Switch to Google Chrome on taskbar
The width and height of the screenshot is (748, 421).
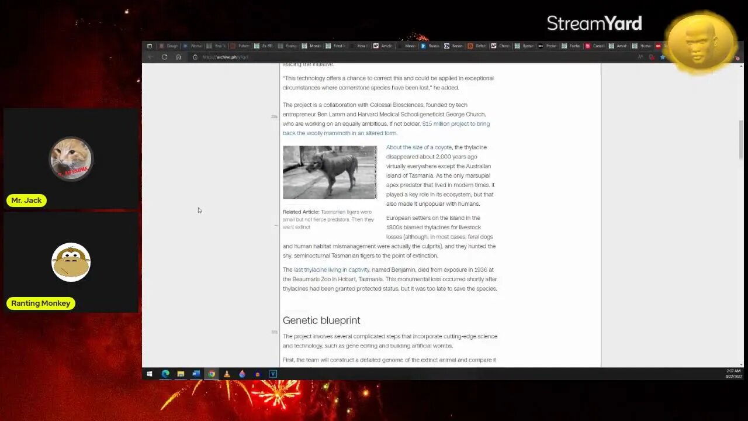click(212, 374)
